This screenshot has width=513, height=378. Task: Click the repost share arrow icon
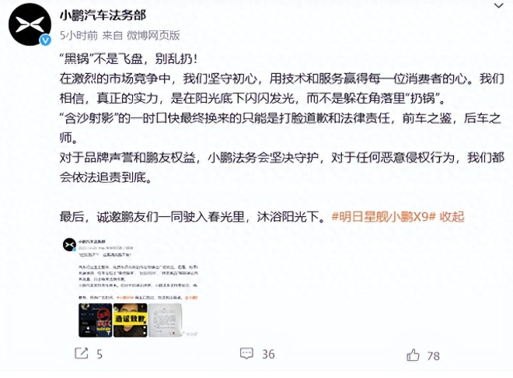pyautogui.click(x=82, y=353)
